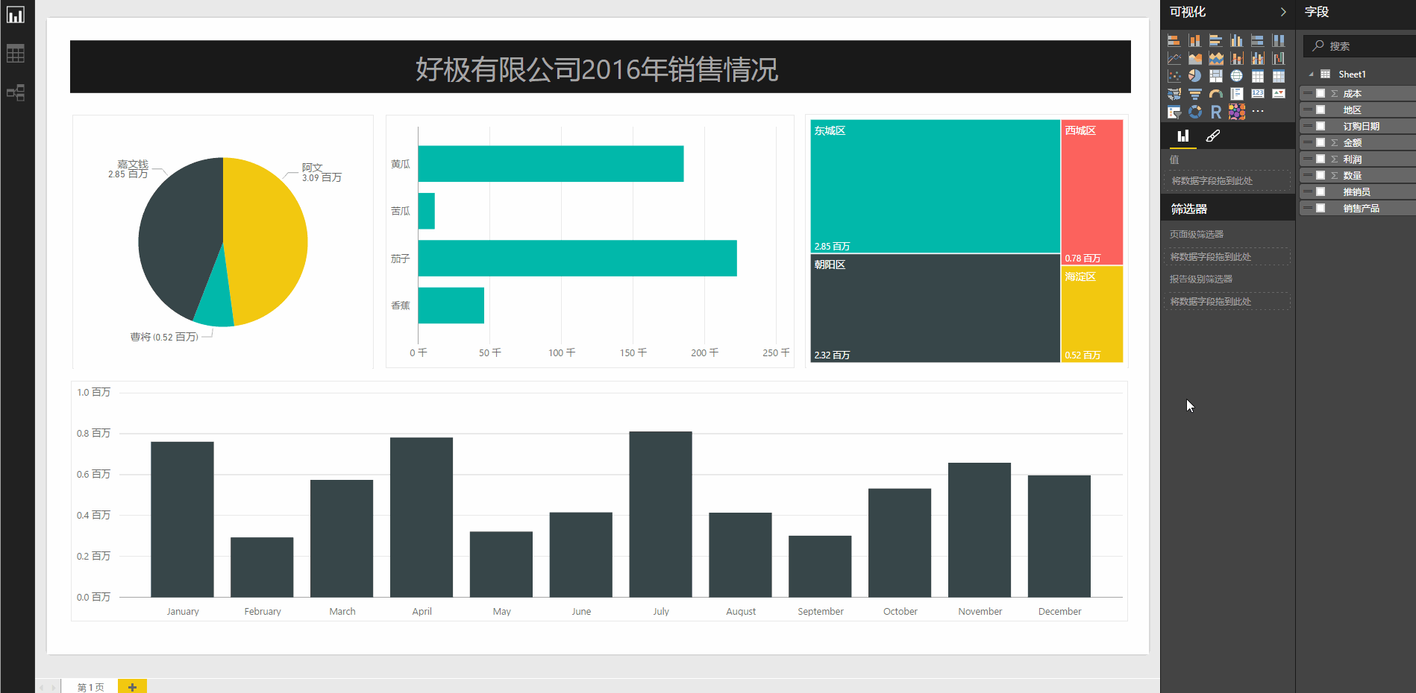Image resolution: width=1416 pixels, height=693 pixels.
Task: Open the Format paintbrush tab
Action: click(1213, 136)
